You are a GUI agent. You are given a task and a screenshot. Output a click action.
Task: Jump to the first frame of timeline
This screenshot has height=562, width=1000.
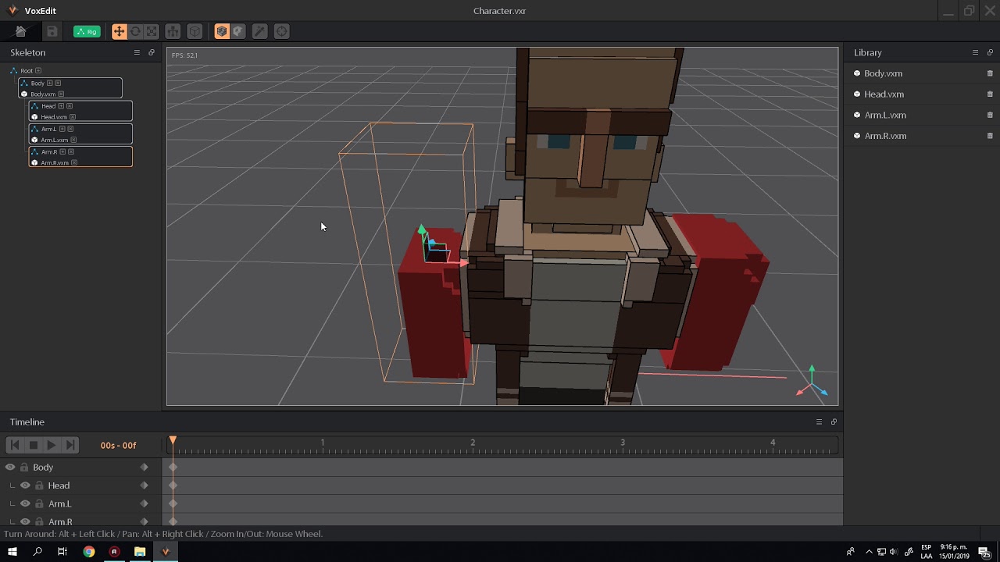point(14,445)
